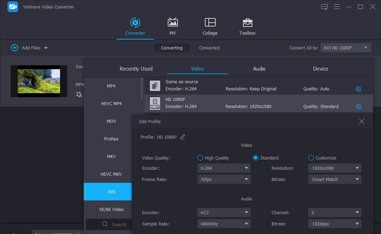Expand the Resolution 1920x1080 dropdown

[x=334, y=168]
